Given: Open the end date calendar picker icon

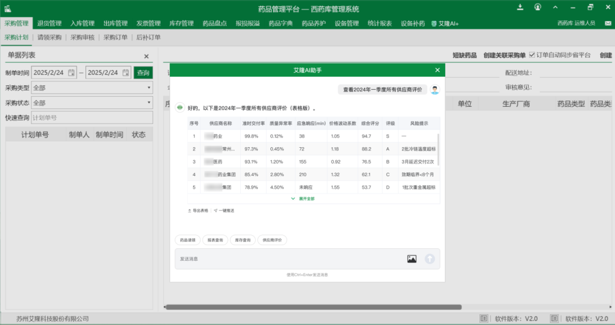Looking at the screenshot, I should coord(126,73).
